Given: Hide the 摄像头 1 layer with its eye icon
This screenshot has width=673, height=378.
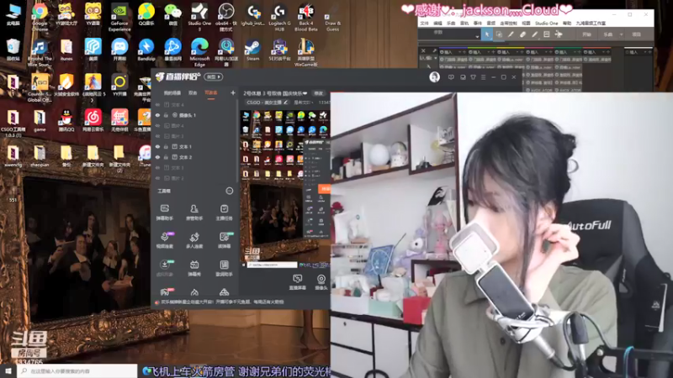Looking at the screenshot, I should pos(157,115).
